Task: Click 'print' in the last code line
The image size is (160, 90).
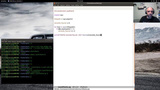Action: coord(56,35)
